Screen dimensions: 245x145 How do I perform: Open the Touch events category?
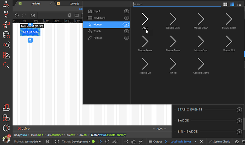[106, 31]
